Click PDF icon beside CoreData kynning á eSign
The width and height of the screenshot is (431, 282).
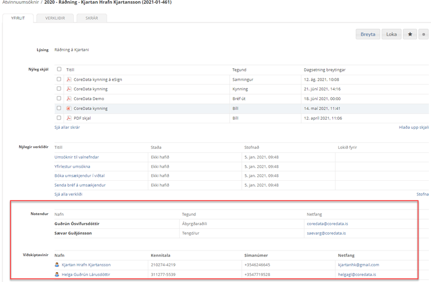69,79
